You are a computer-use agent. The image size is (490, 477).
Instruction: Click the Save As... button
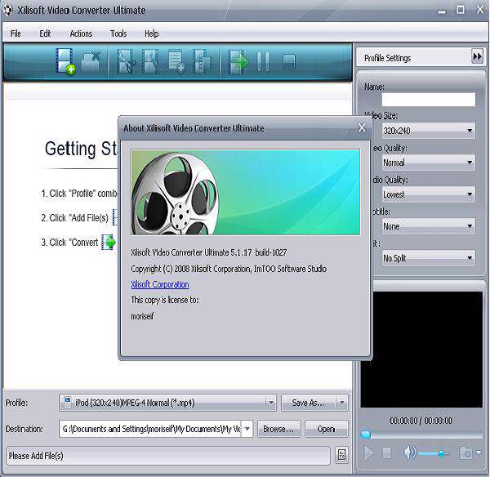[x=309, y=403]
